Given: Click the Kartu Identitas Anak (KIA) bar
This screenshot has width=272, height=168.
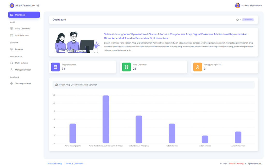Looking at the screenshot, I should coord(139,129).
